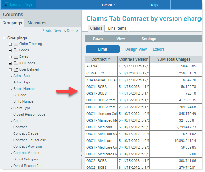Expand the Claim Tracking folder node
Image resolution: width=205 pixels, height=172 pixels.
point(10,44)
